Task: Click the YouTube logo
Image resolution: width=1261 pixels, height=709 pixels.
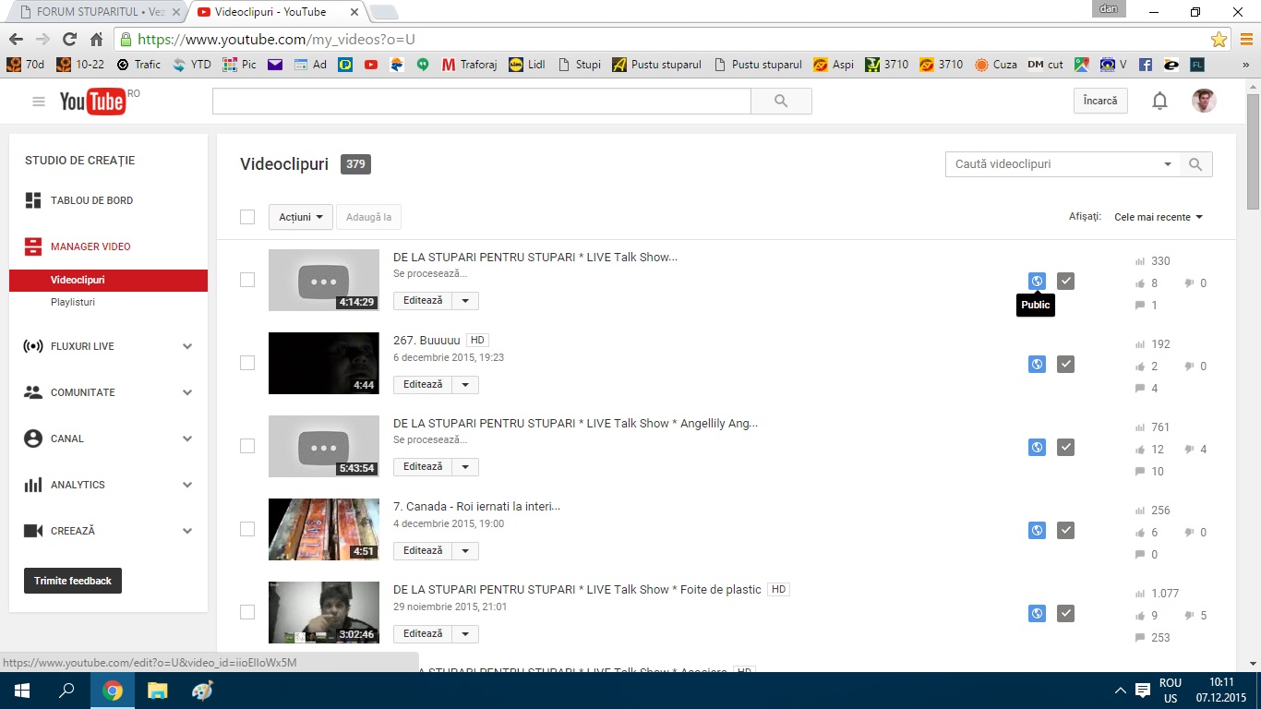Action: pyautogui.click(x=93, y=102)
